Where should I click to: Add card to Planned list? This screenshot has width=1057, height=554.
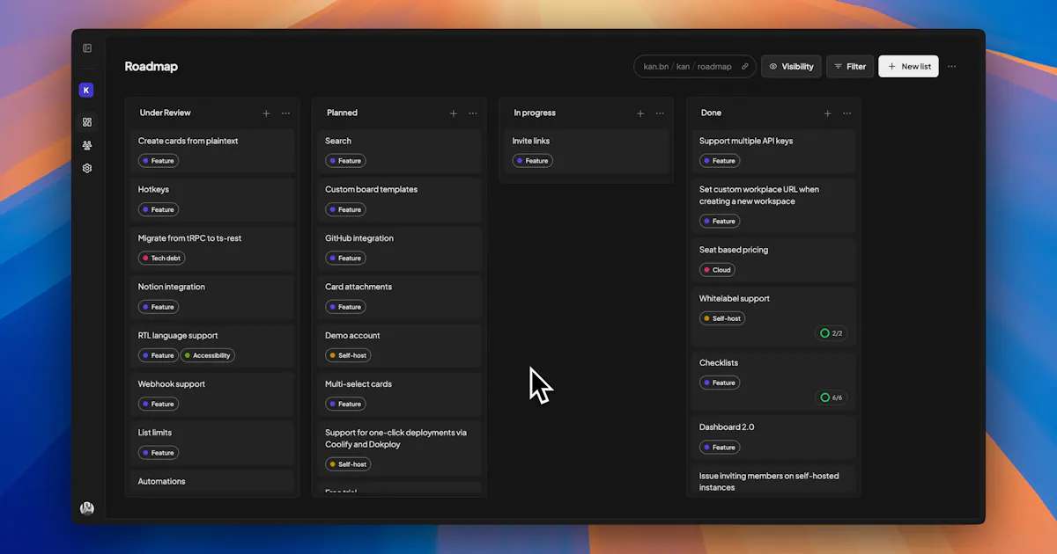click(454, 113)
